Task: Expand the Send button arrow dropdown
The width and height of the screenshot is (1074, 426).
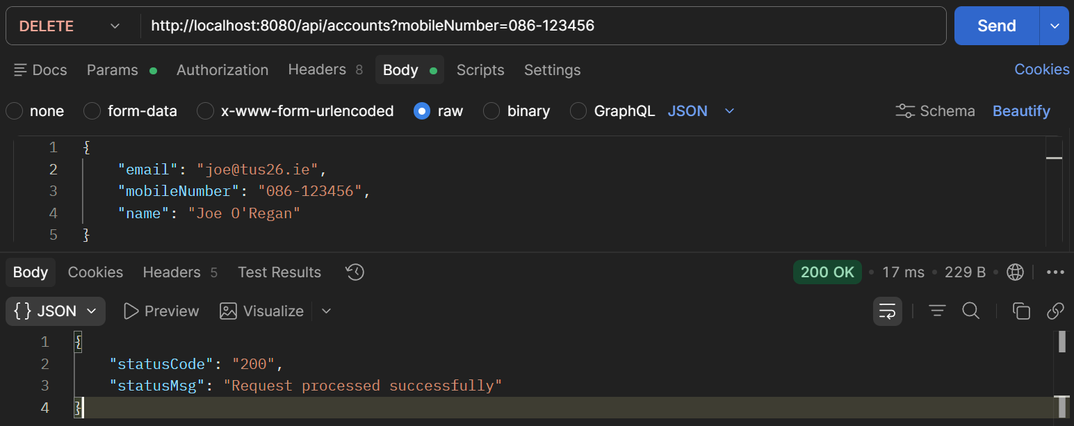Action: click(x=1055, y=26)
